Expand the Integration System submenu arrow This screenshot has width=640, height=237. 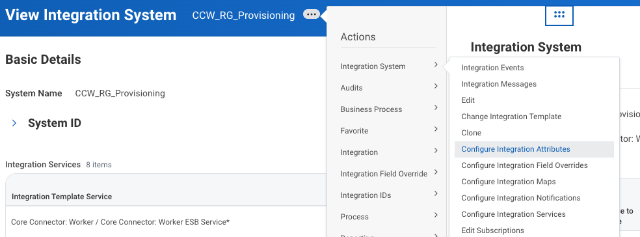point(436,64)
